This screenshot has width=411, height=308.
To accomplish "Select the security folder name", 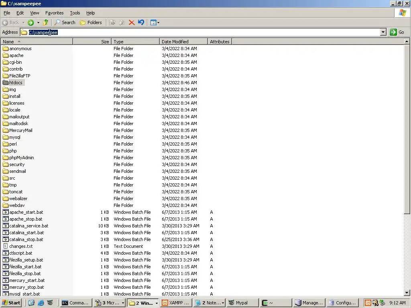I will (17, 164).
